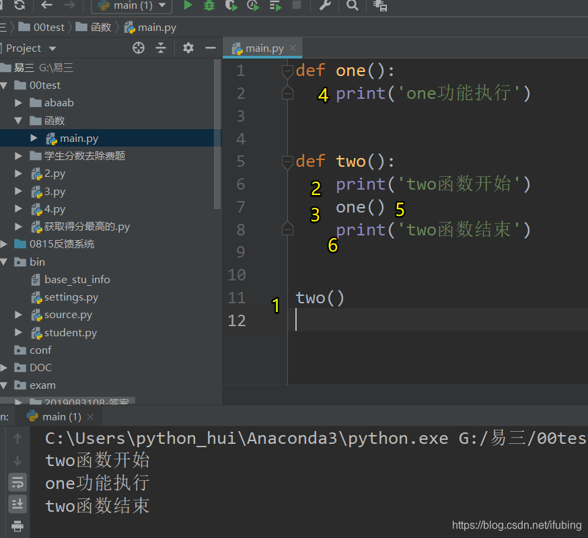Click the two() call on line 11
Screen dimensions: 588x538
click(320, 298)
